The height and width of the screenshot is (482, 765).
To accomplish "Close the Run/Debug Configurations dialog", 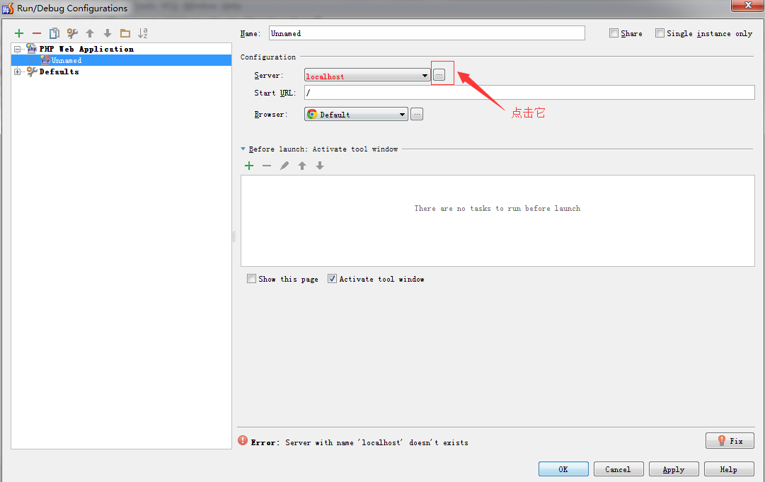I will (747, 5).
